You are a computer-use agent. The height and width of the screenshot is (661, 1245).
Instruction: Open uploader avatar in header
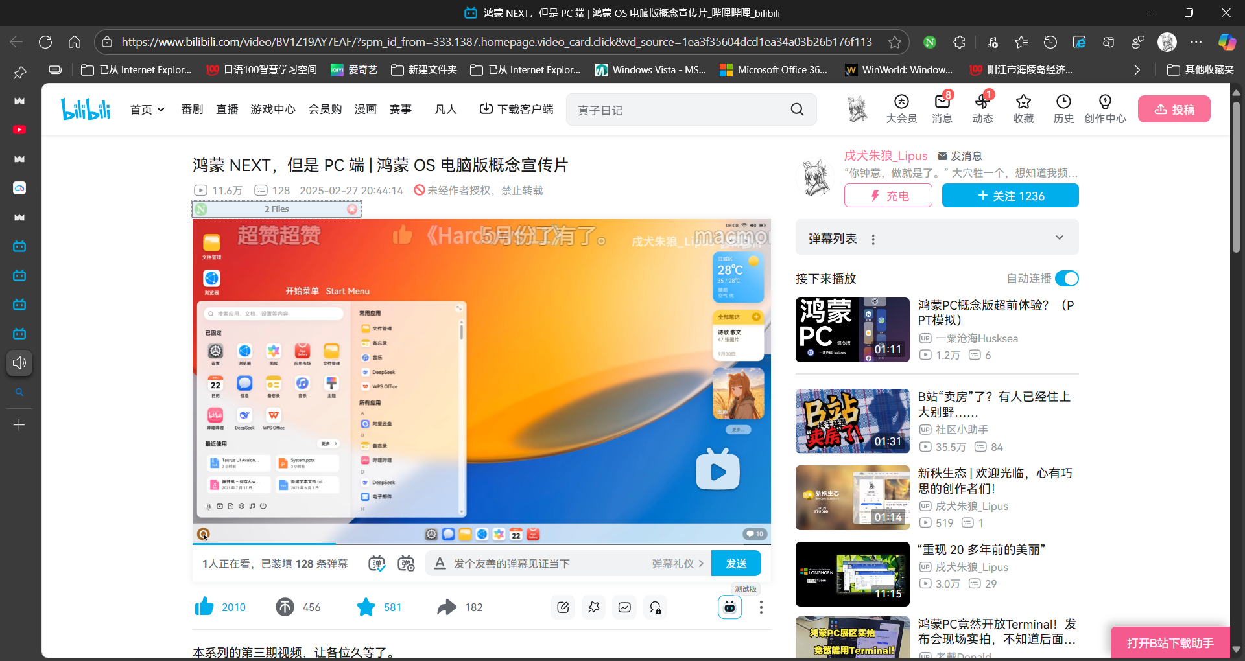click(x=857, y=109)
